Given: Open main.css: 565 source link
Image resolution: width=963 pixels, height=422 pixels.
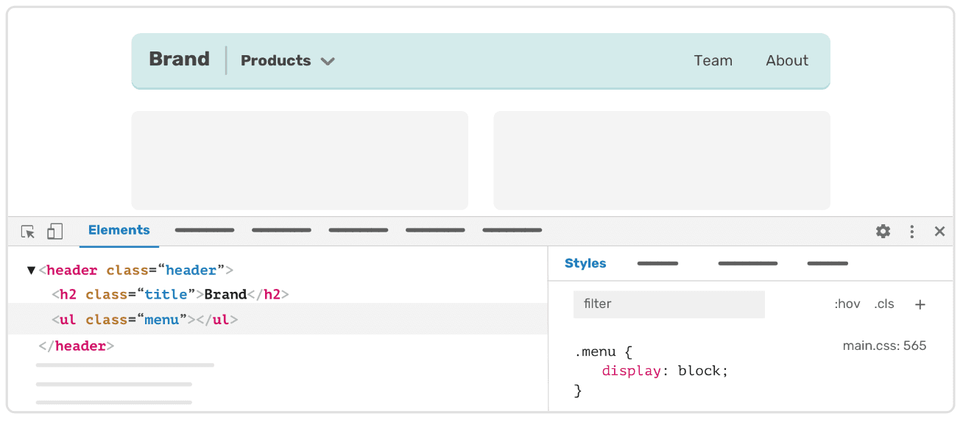Looking at the screenshot, I should point(884,346).
